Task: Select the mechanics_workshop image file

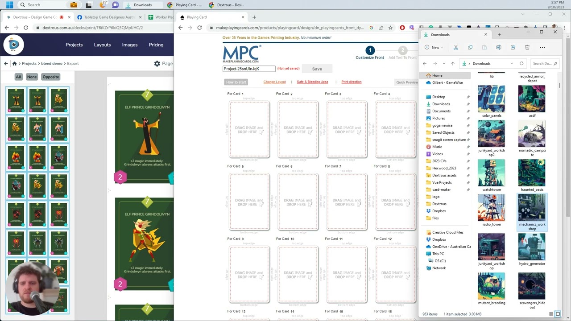Action: point(532,213)
